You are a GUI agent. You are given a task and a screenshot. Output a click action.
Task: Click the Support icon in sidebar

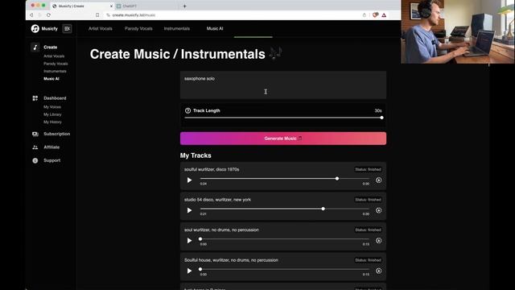pos(35,160)
